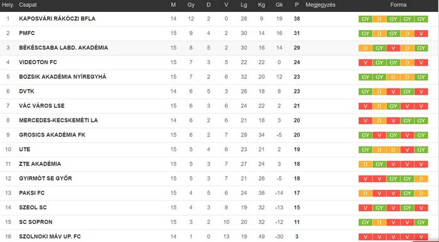This screenshot has width=439, height=242.
Task: Click the Csapat column header
Action: tap(28, 5)
